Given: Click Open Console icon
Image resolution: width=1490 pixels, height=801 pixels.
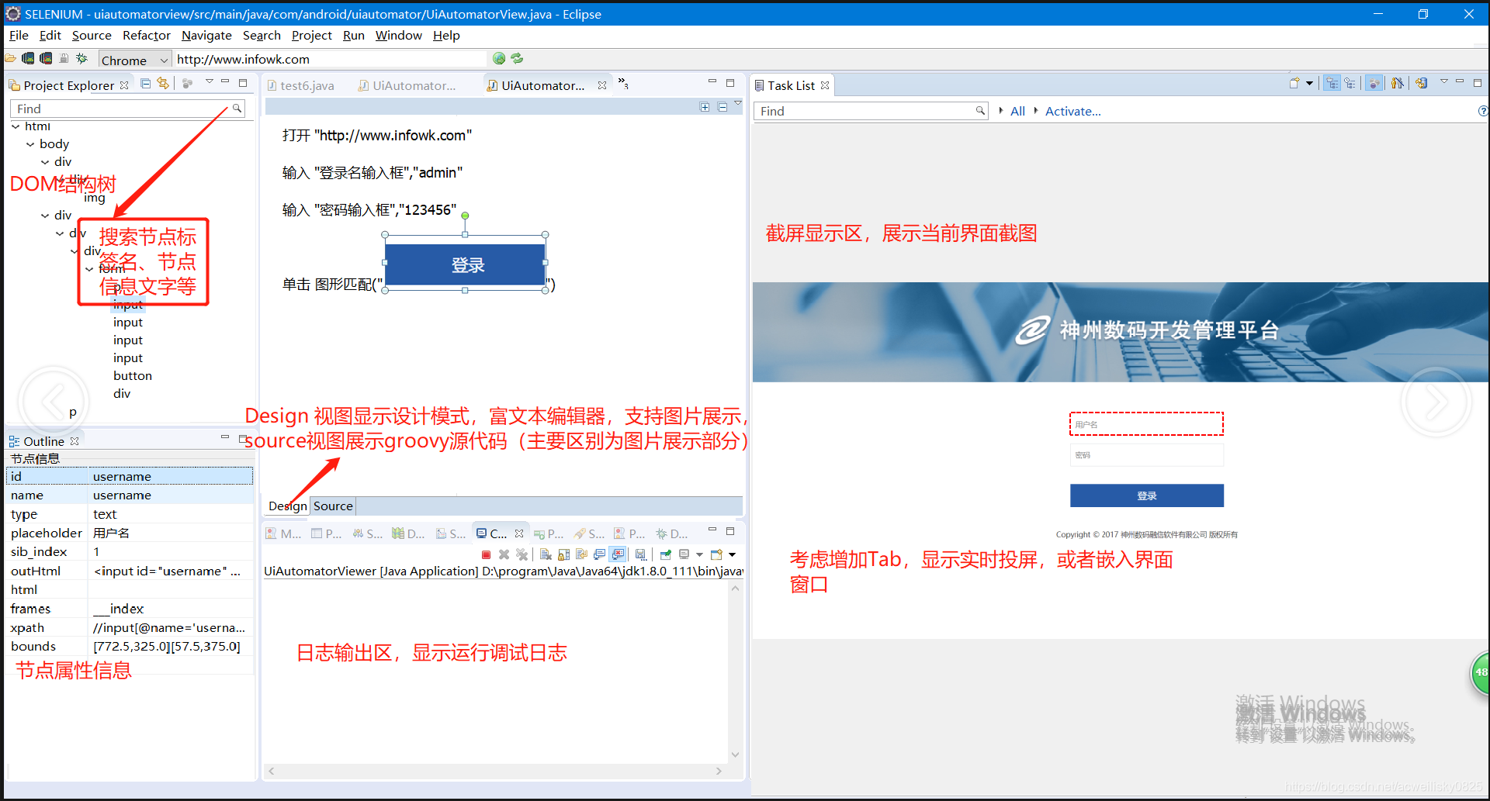Looking at the screenshot, I should 716,554.
